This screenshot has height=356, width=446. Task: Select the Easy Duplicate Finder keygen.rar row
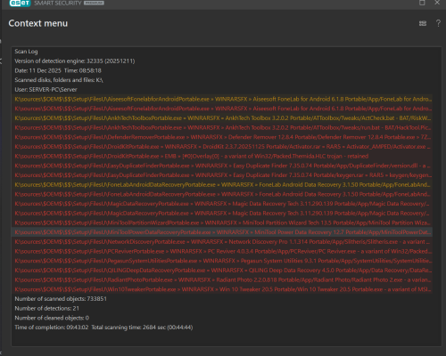[223, 175]
